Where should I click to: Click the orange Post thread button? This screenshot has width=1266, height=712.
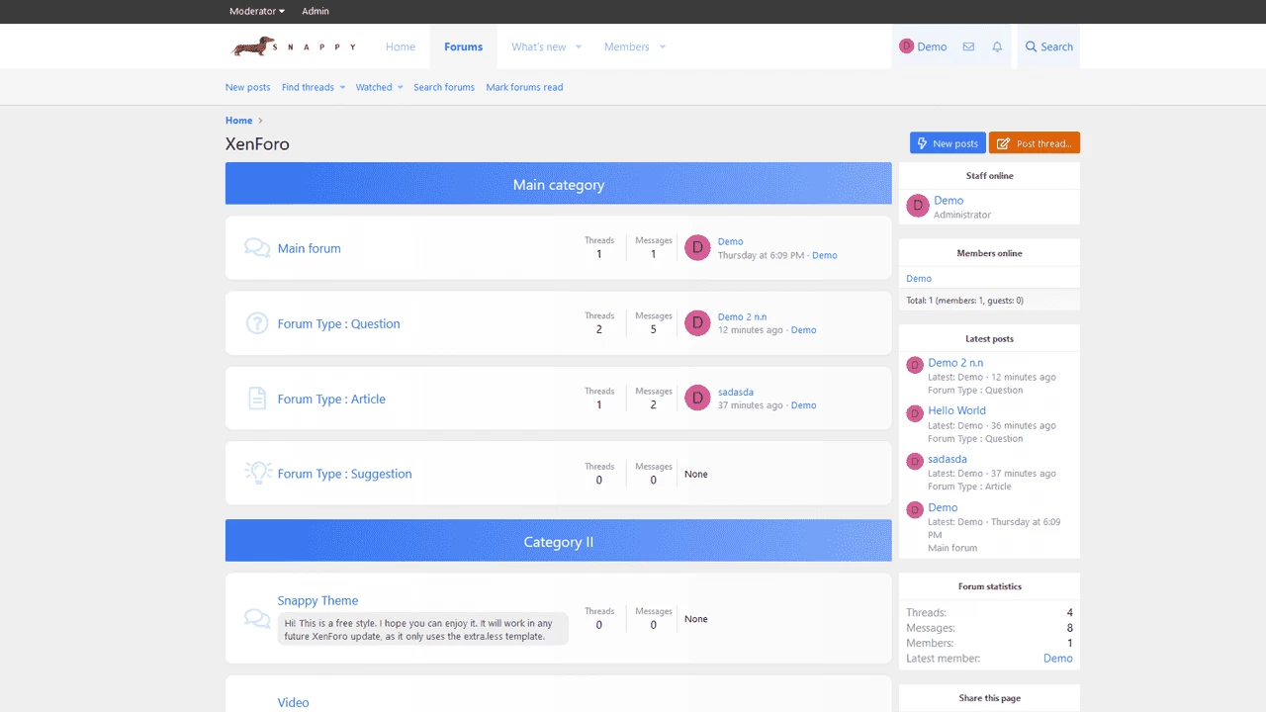1035,143
